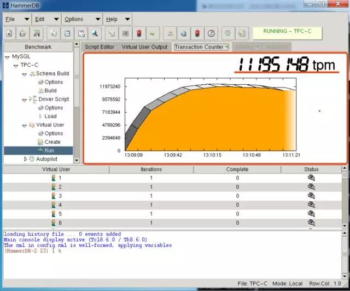Collapse the MySQL tree node
This screenshot has height=291, width=350.
[7, 57]
